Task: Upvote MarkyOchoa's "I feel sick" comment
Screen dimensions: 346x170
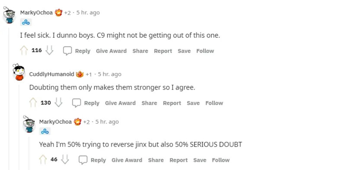Action: coord(24,51)
